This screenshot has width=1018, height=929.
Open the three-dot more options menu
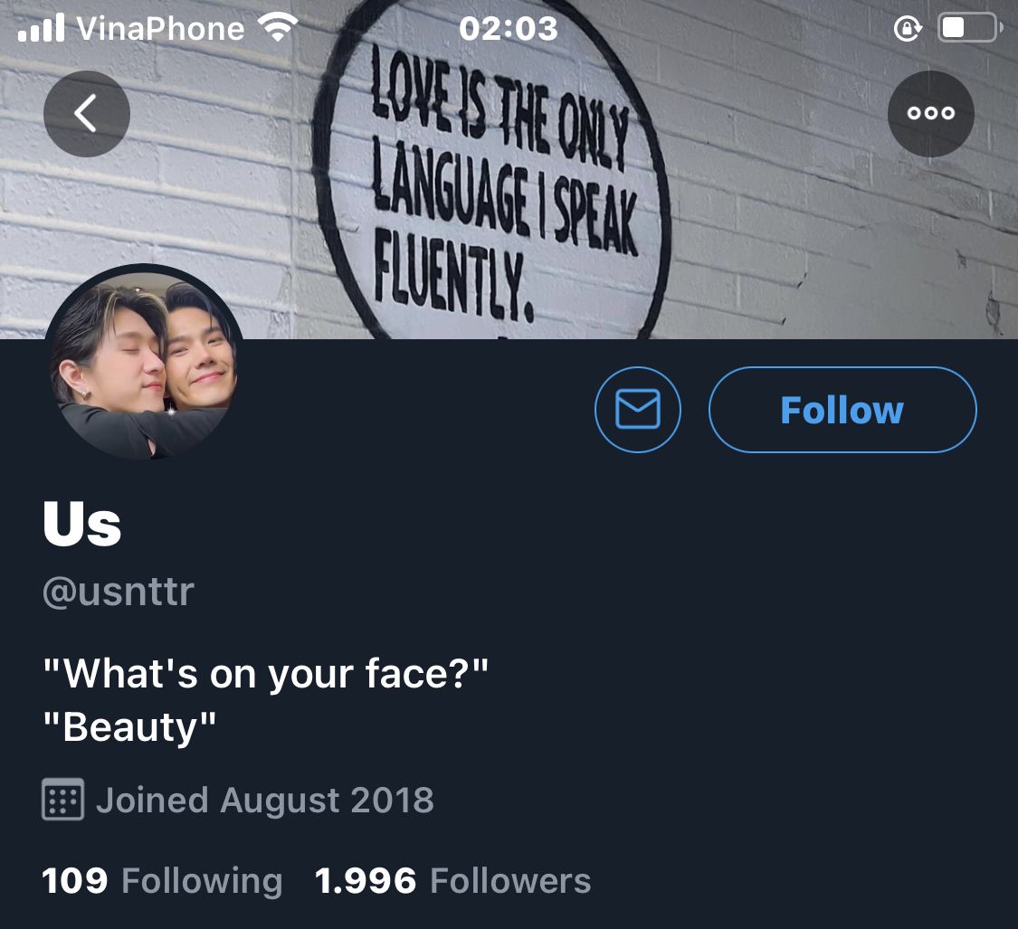[931, 114]
